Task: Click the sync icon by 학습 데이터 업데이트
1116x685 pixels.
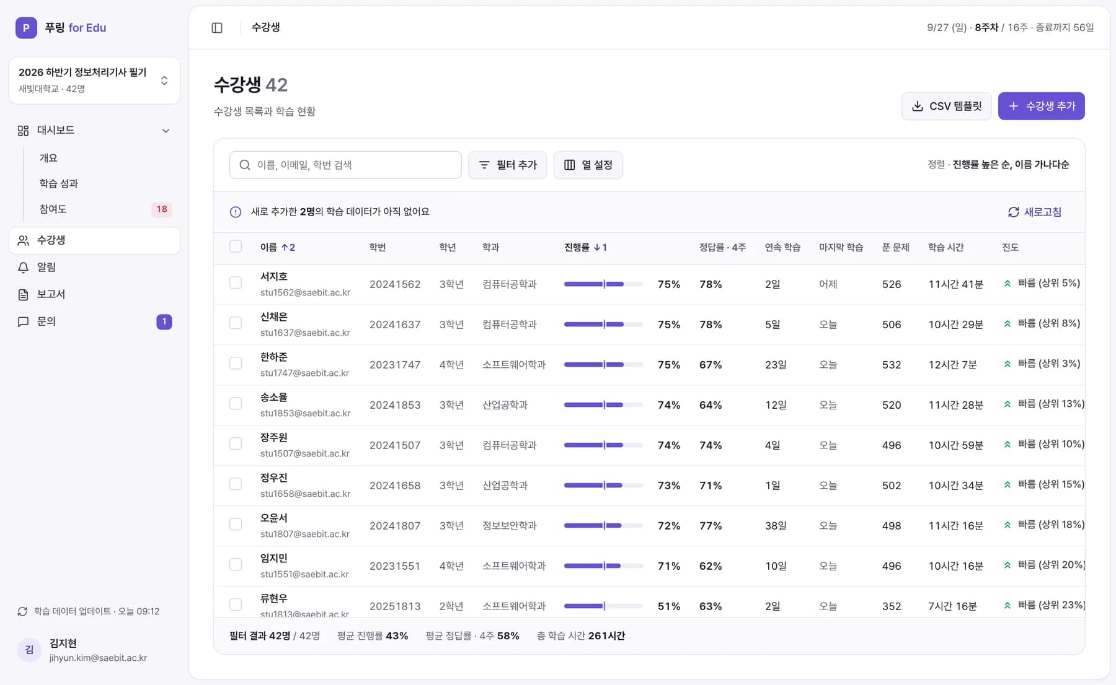Action: pyautogui.click(x=22, y=611)
